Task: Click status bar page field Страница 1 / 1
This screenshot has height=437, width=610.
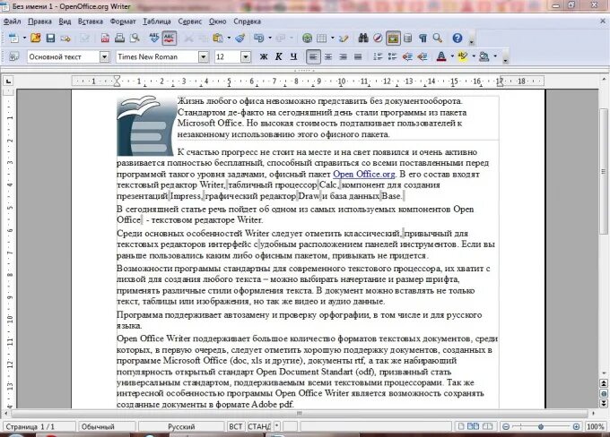Action: [x=39, y=426]
